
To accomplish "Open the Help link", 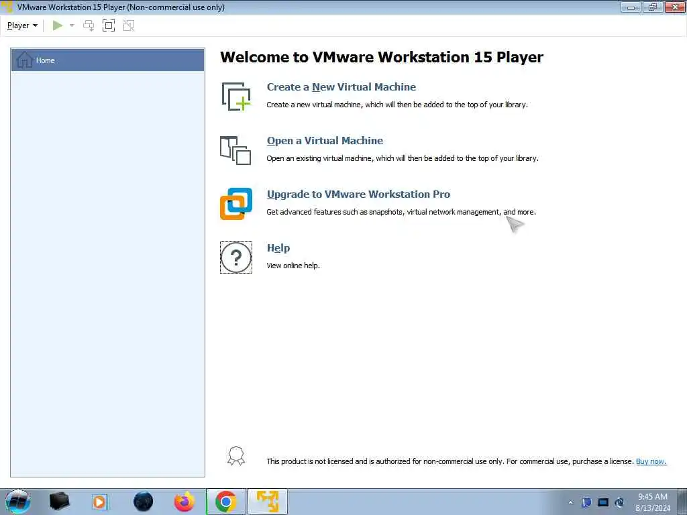I will coord(278,248).
